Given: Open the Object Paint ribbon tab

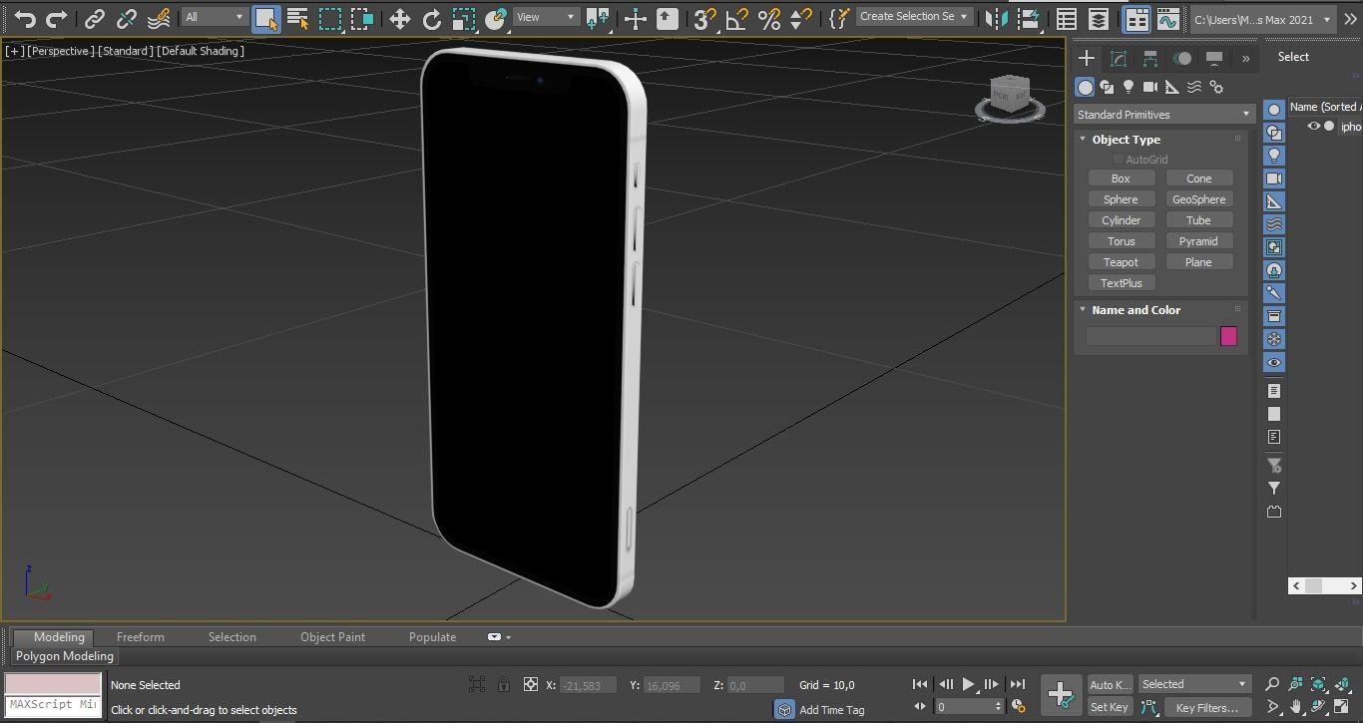Looking at the screenshot, I should pyautogui.click(x=332, y=637).
